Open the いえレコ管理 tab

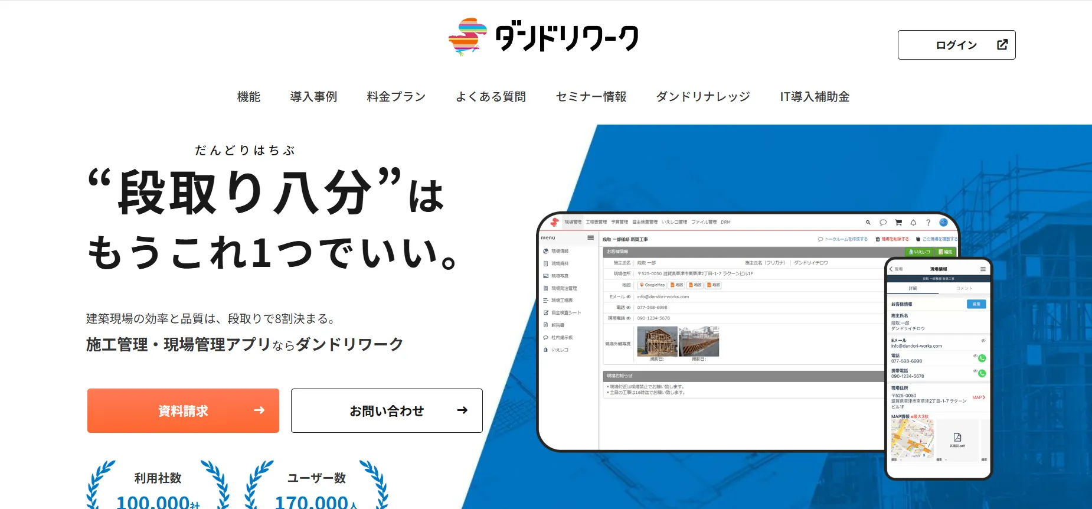tap(674, 222)
